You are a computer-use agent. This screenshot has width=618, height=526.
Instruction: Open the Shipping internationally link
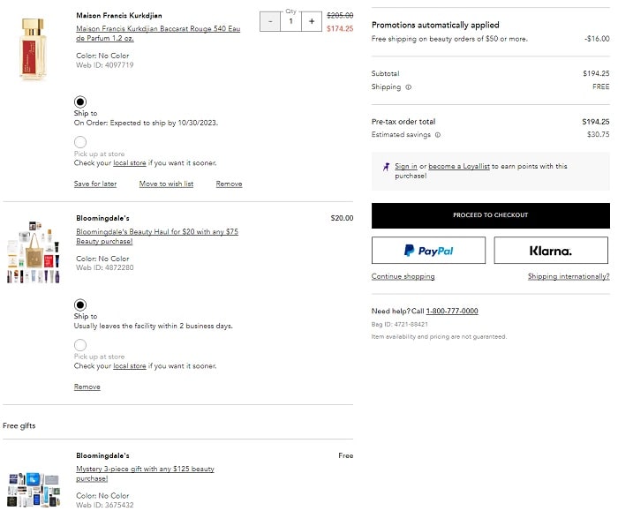coord(568,276)
